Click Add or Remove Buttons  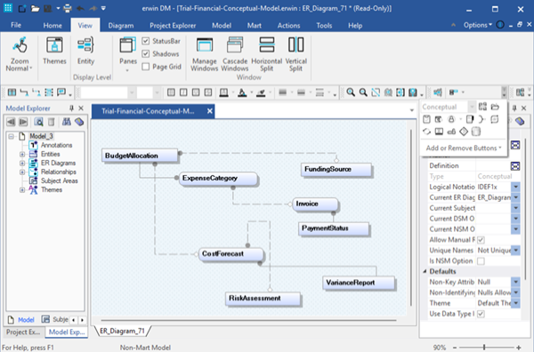(463, 148)
